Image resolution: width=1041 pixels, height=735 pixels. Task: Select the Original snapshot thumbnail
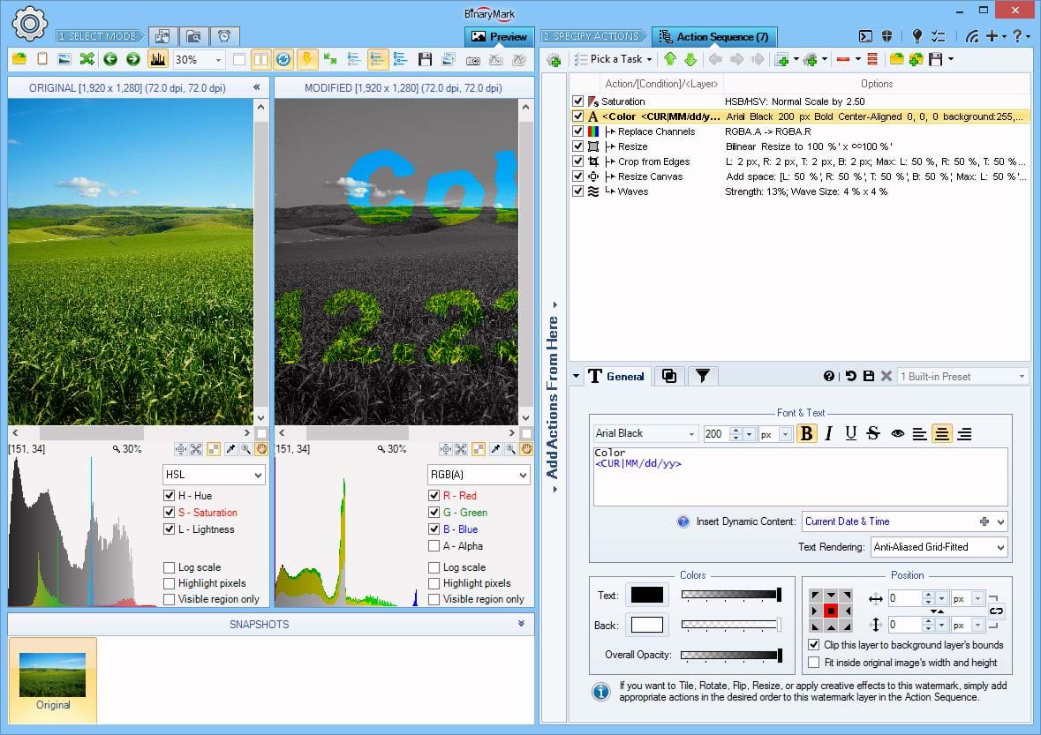pyautogui.click(x=52, y=680)
